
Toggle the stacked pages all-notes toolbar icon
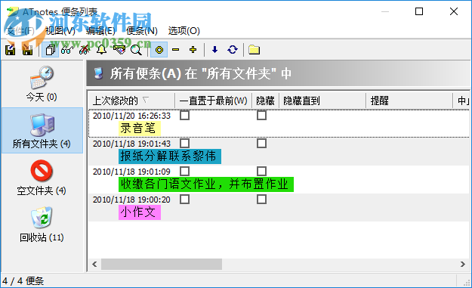tap(51, 50)
